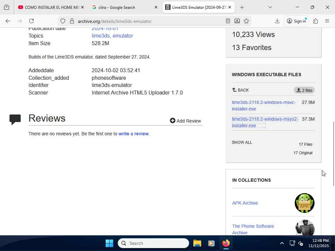The height and width of the screenshot is (251, 335).
Task: Click the Scanner value Internet Archive HTML5 Uploader
Action: tap(137, 92)
